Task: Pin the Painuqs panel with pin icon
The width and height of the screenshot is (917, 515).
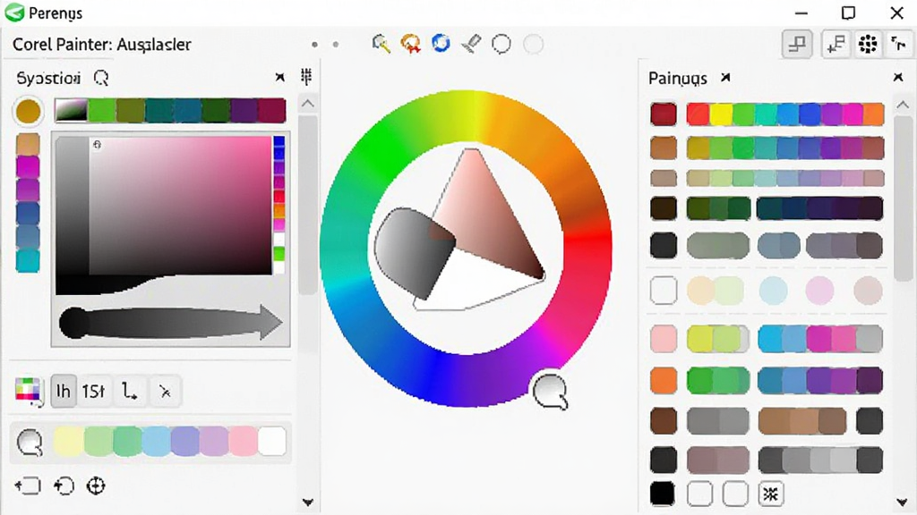Action: click(725, 77)
